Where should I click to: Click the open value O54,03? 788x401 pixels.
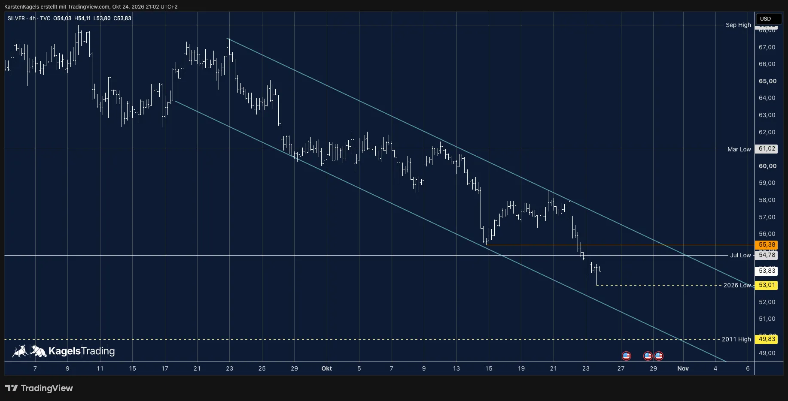62,18
